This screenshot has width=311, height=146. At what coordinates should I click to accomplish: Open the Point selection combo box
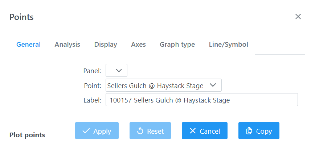click(x=164, y=85)
